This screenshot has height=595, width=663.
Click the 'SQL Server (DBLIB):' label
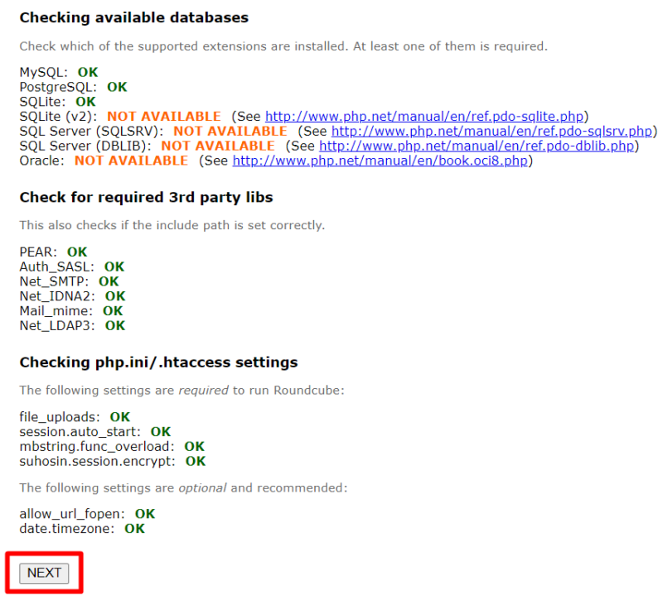pyautogui.click(x=85, y=146)
